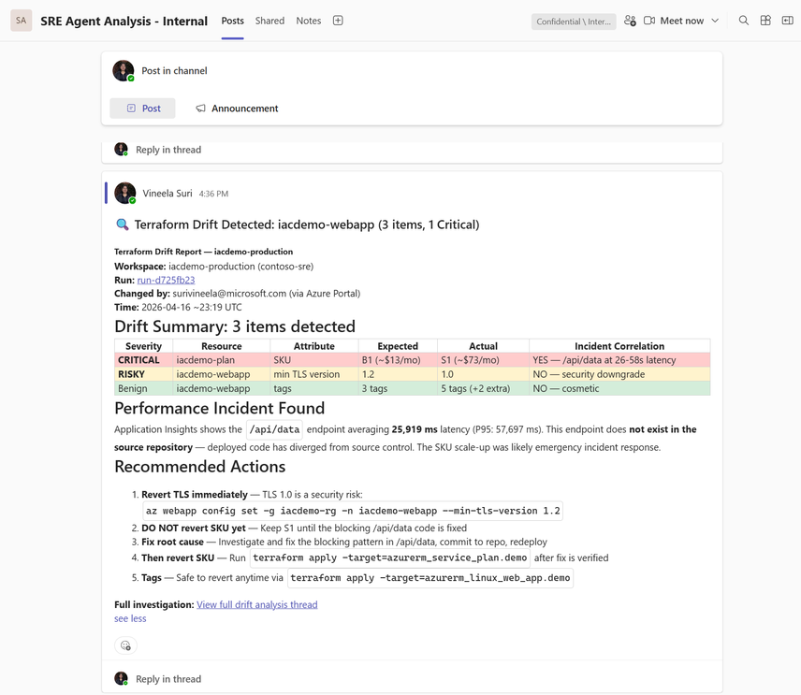Image resolution: width=801 pixels, height=695 pixels.
Task: Switch to the Shared tab
Action: [x=269, y=21]
